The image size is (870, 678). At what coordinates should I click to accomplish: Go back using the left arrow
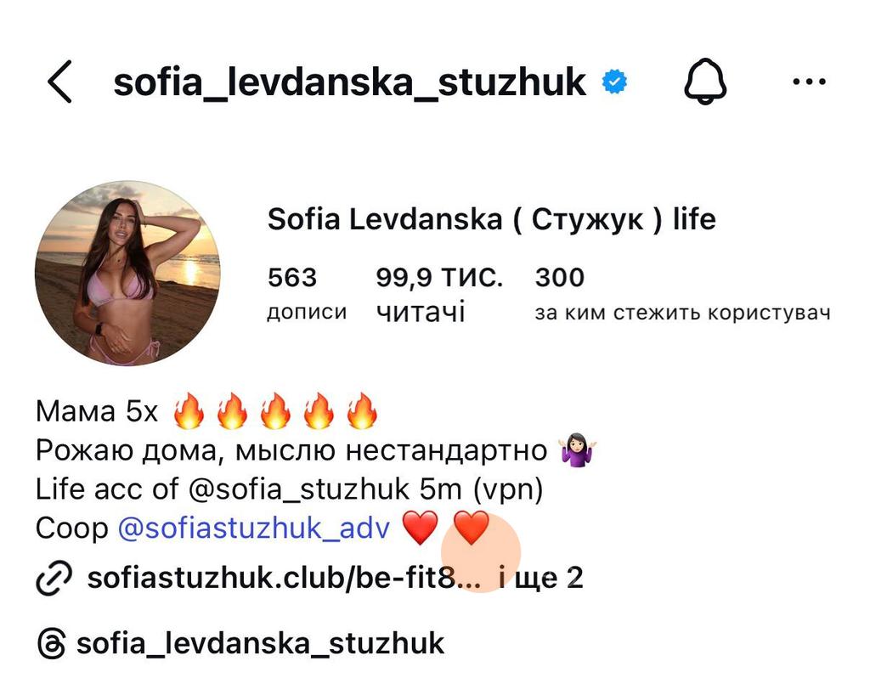click(x=60, y=82)
